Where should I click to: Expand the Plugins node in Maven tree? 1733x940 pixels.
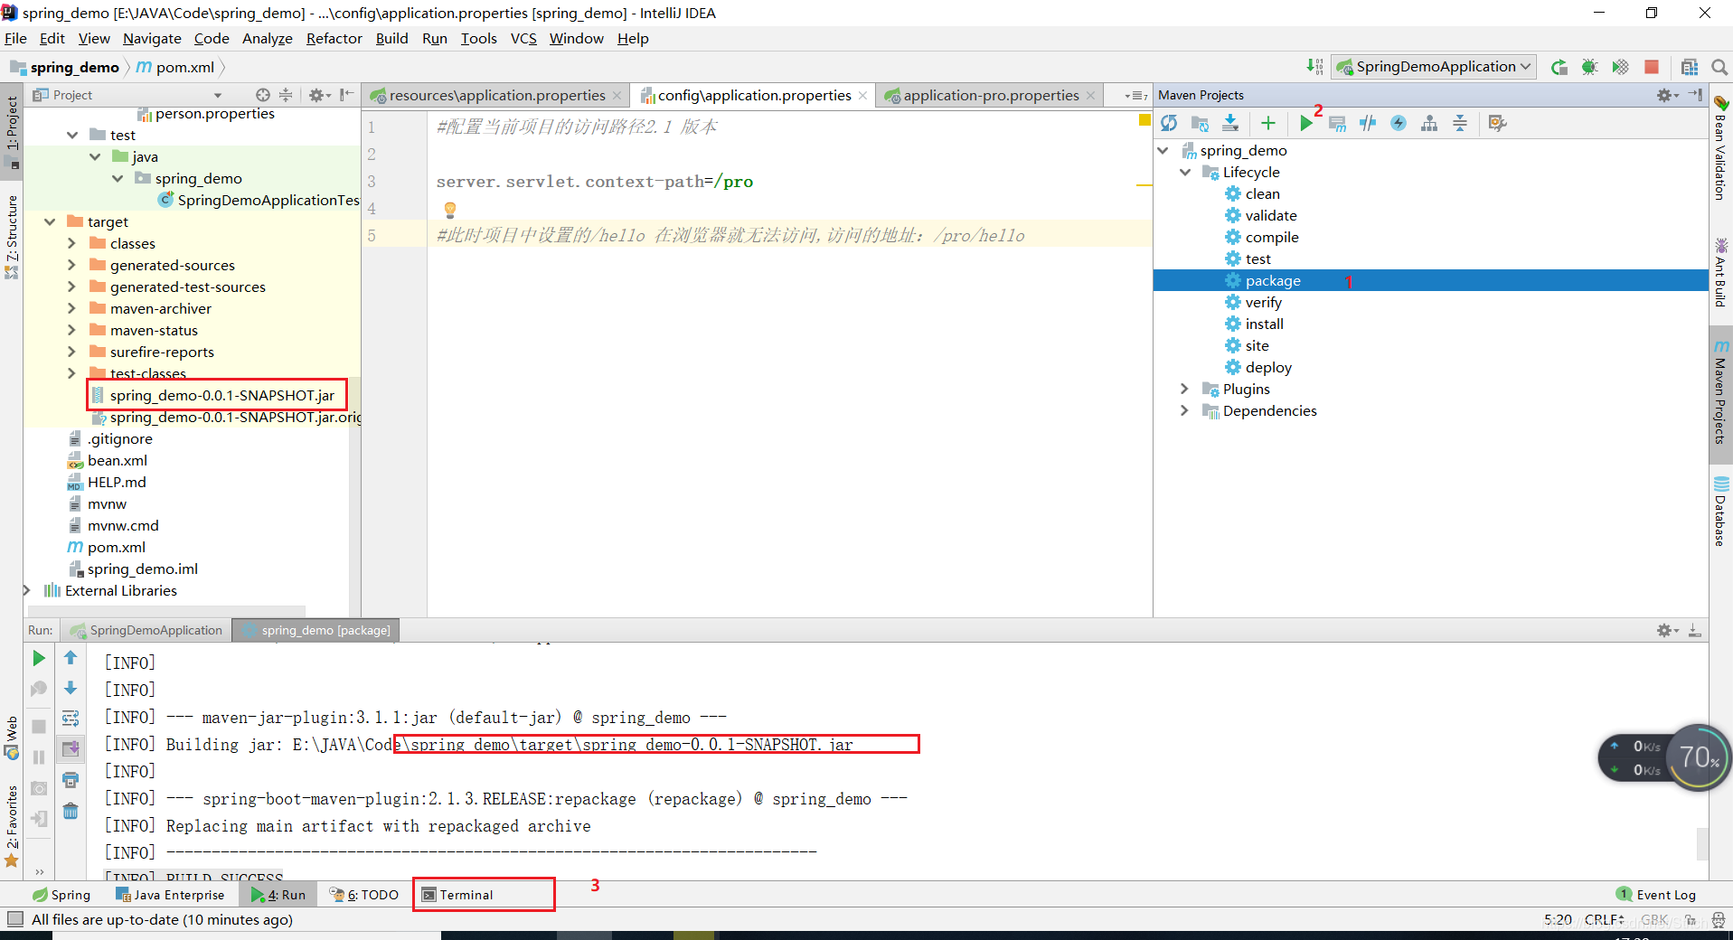(1185, 389)
